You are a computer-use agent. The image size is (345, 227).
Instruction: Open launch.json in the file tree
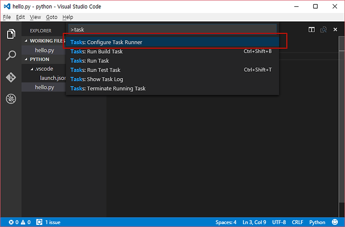[x=52, y=78]
